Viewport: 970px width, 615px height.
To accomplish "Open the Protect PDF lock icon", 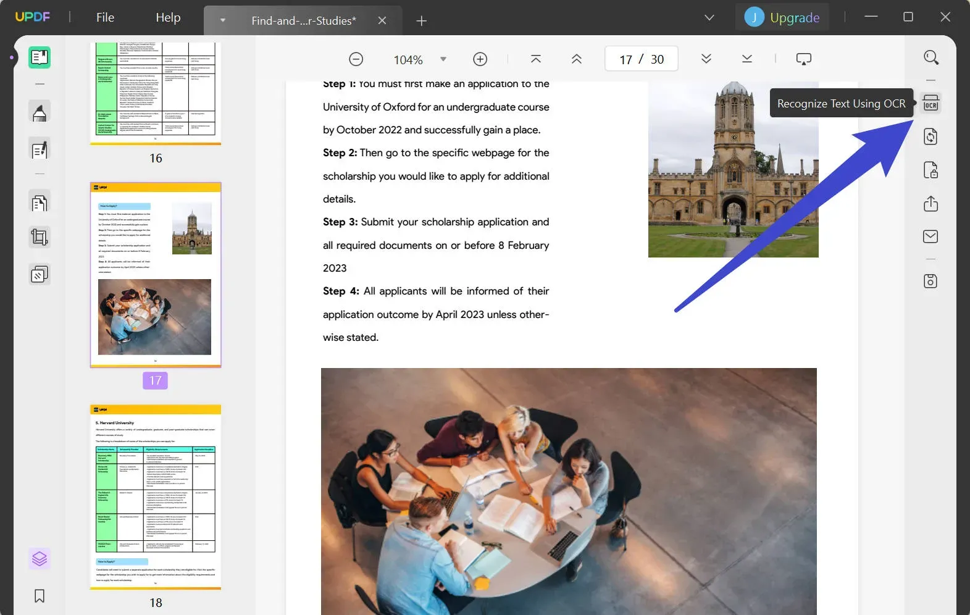I will click(x=930, y=170).
